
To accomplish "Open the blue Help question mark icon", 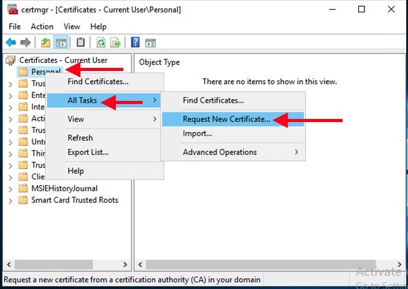I will [135, 42].
